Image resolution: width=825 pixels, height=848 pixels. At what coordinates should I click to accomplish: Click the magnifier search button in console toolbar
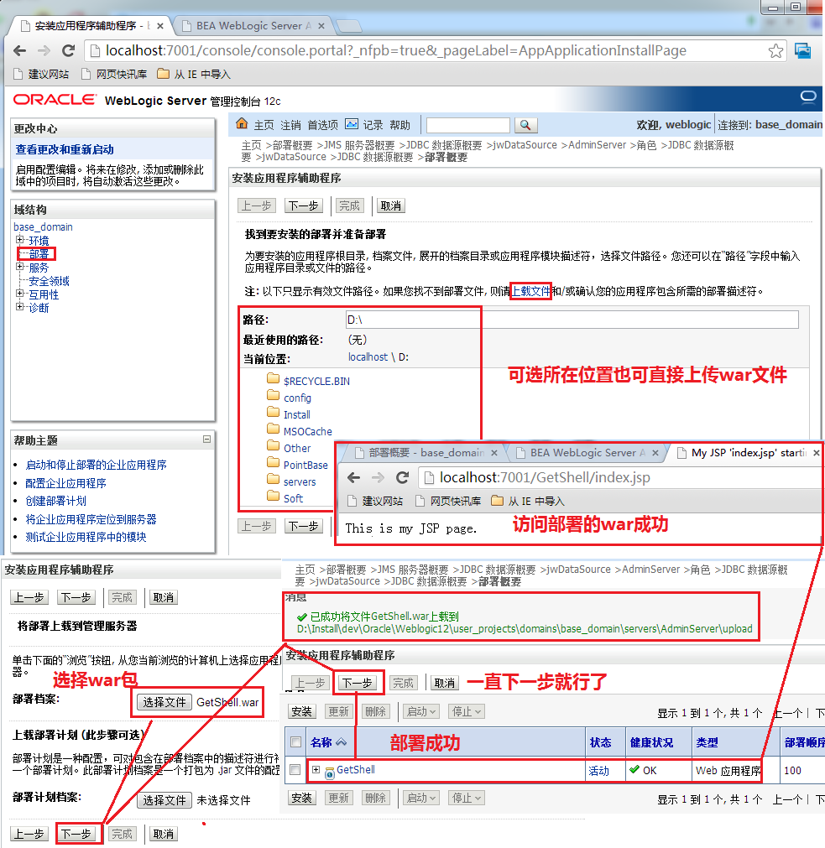[525, 125]
